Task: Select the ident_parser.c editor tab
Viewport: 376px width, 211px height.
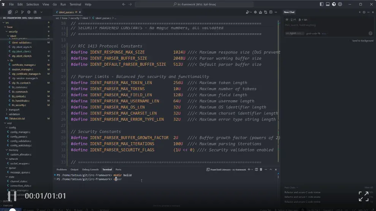Action: [x=67, y=12]
